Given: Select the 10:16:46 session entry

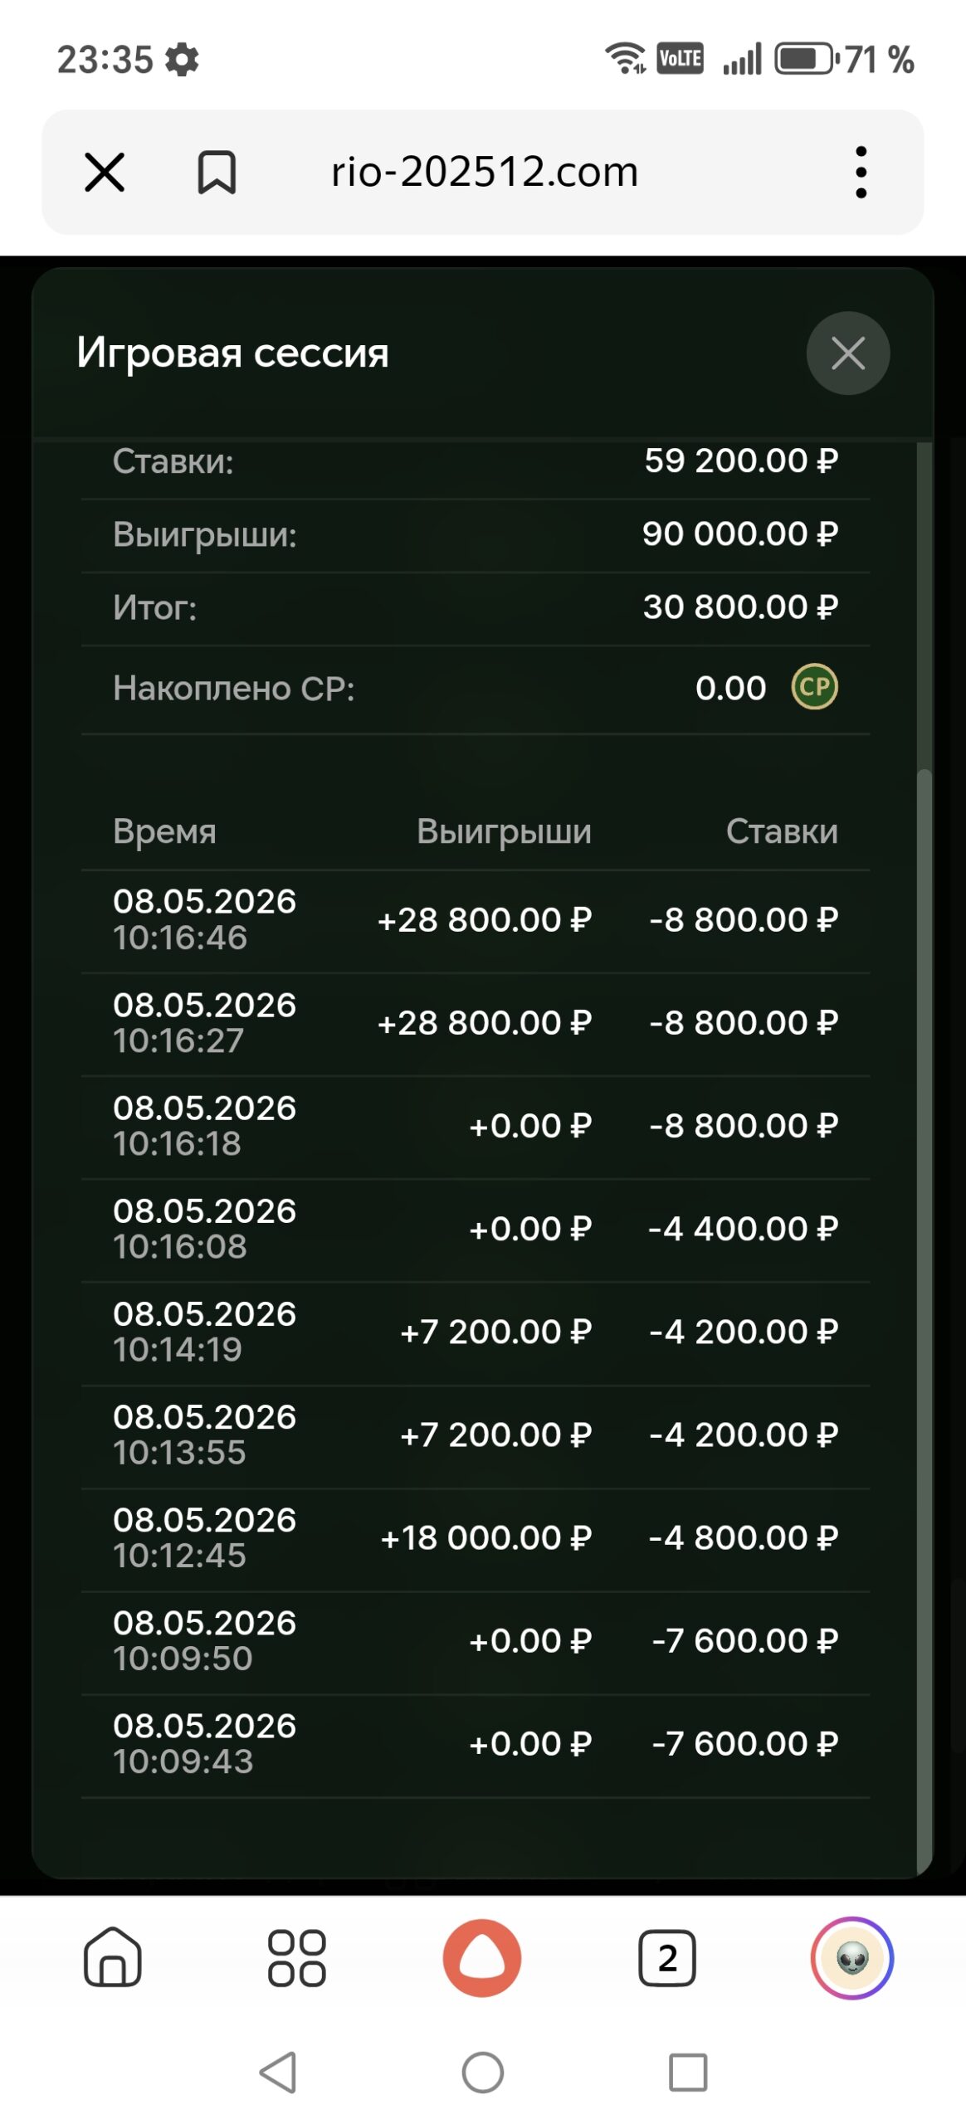Looking at the screenshot, I should click(x=476, y=920).
